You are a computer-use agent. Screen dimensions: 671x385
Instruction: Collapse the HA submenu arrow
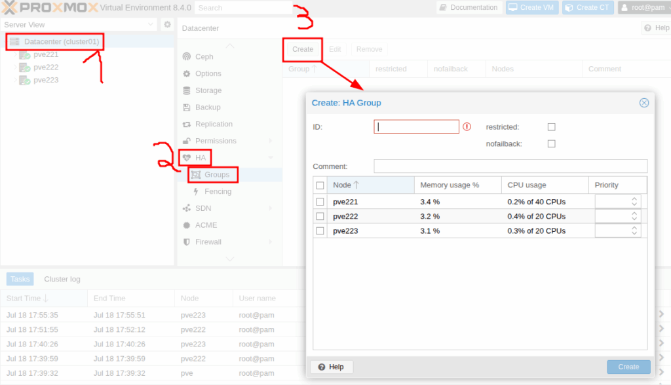coord(271,158)
